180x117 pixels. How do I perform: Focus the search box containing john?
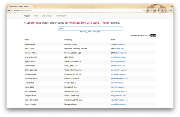pos(90,28)
